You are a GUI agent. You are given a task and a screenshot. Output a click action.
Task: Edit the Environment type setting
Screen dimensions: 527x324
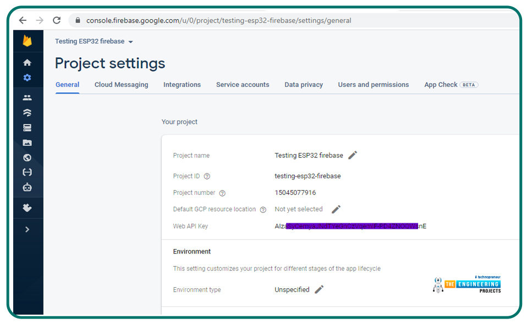(319, 289)
